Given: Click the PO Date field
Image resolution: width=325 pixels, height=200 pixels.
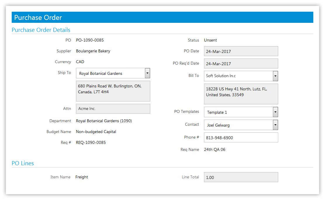Looking at the screenshot, I should coord(241,51).
